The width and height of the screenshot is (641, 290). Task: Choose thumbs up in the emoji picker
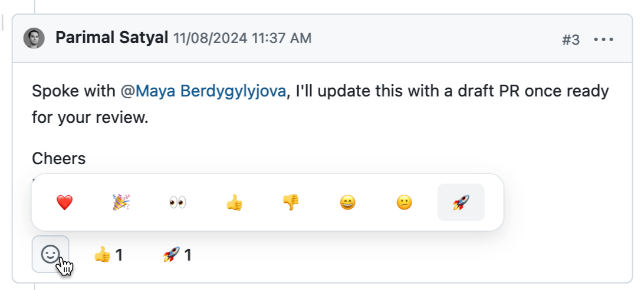[x=234, y=203]
